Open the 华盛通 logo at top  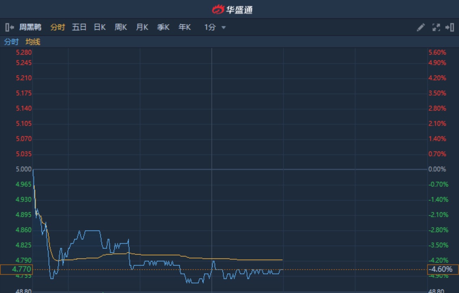click(232, 10)
